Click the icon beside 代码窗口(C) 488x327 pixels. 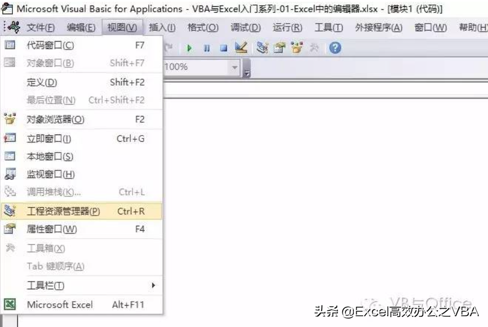10,45
